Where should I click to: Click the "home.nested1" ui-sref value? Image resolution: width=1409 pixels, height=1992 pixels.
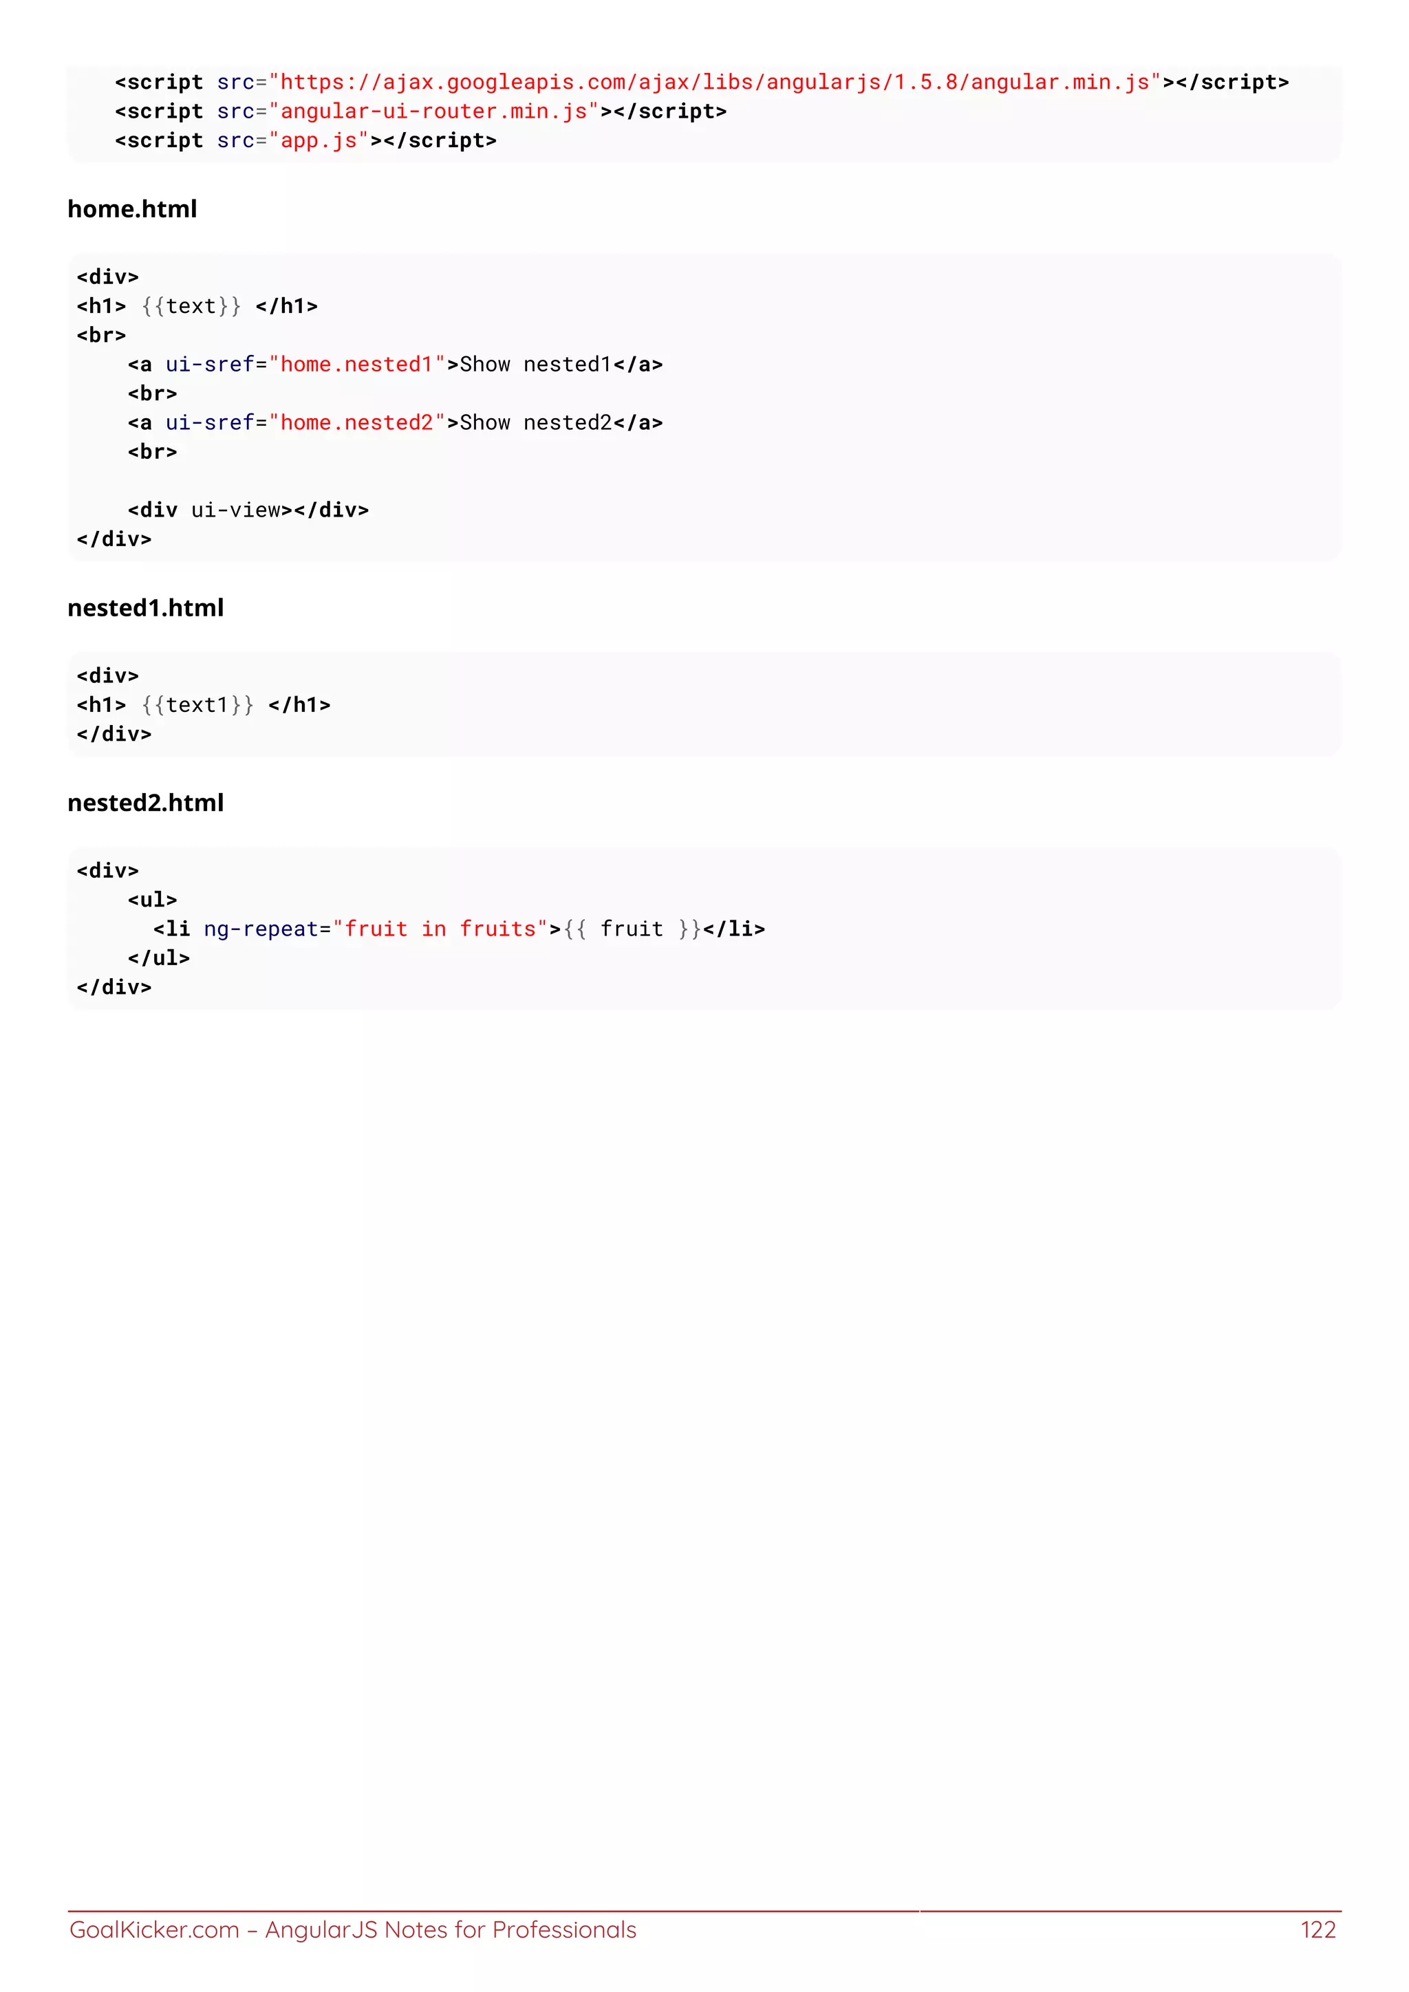pyautogui.click(x=356, y=365)
